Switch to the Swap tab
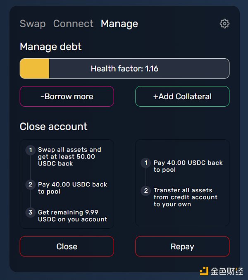This screenshot has height=280, width=248. click(x=33, y=24)
